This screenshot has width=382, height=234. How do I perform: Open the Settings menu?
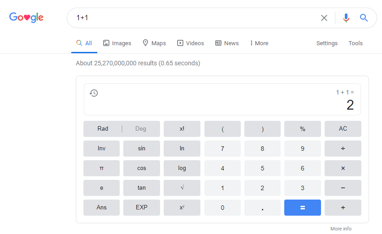(327, 43)
